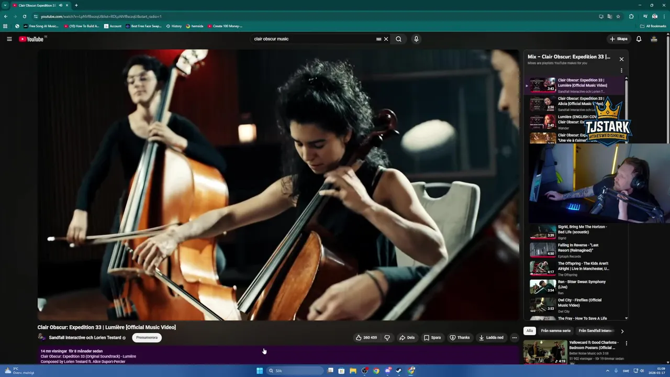Open the hemsida bookmark
This screenshot has width=670, height=377.
tap(195, 26)
